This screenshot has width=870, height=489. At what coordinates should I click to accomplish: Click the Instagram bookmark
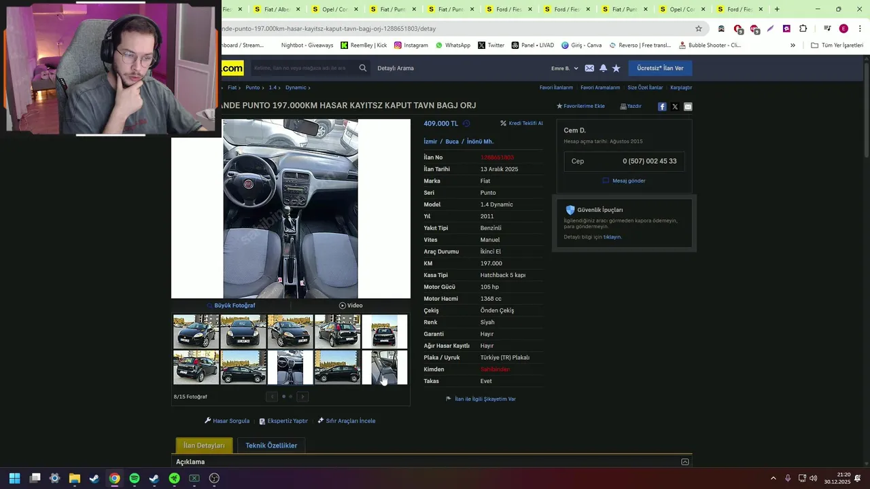(411, 46)
